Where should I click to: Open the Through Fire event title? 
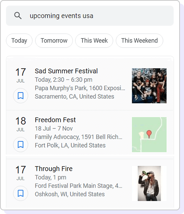click(54, 169)
